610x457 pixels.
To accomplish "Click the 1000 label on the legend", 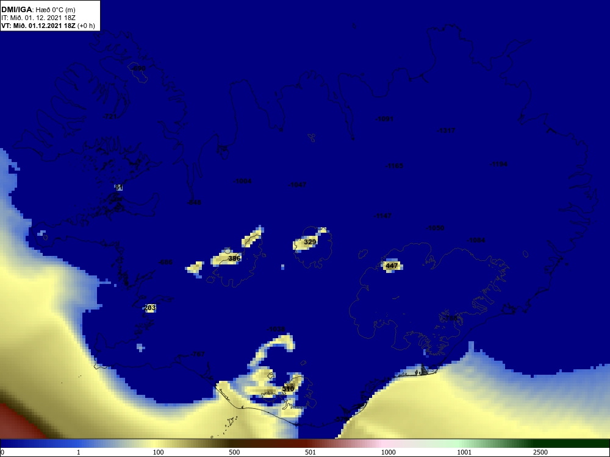I will (x=388, y=452).
